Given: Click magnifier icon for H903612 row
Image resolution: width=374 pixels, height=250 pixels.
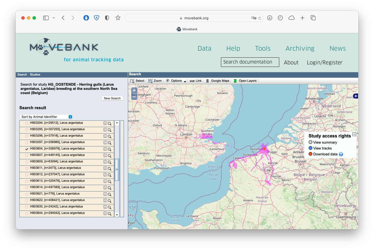Looking at the screenshot, I should [110, 175].
